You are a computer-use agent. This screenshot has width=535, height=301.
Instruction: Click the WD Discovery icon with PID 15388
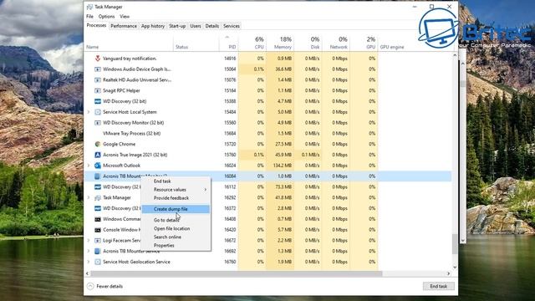(x=98, y=101)
